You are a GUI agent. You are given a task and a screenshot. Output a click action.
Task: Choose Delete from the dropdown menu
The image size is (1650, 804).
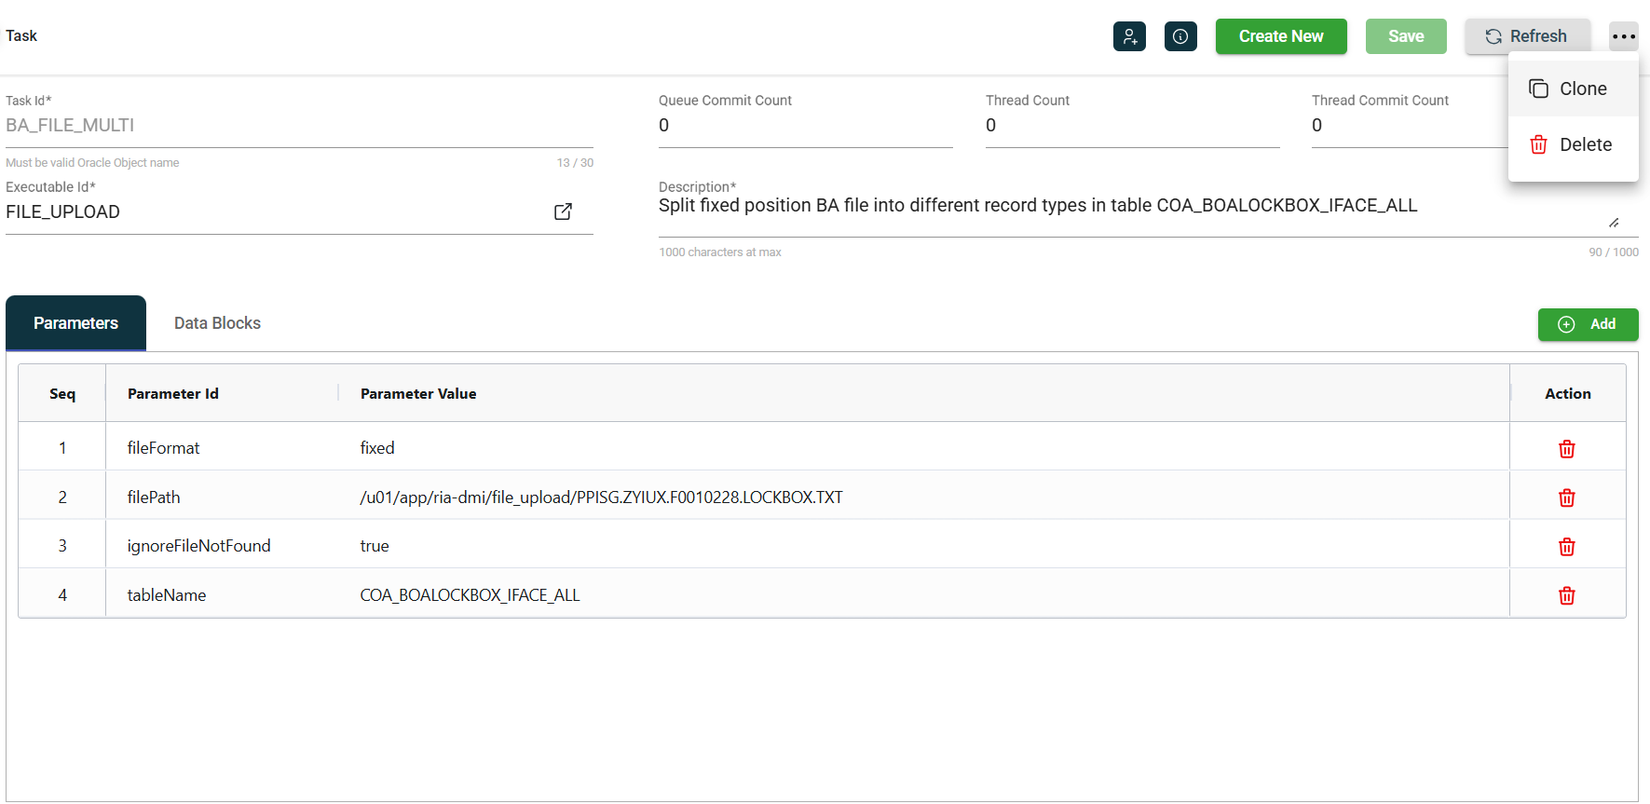[1573, 144]
